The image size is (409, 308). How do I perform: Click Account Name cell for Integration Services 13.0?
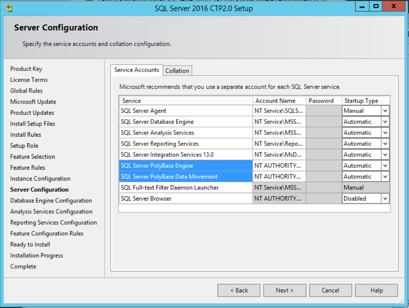pos(279,155)
